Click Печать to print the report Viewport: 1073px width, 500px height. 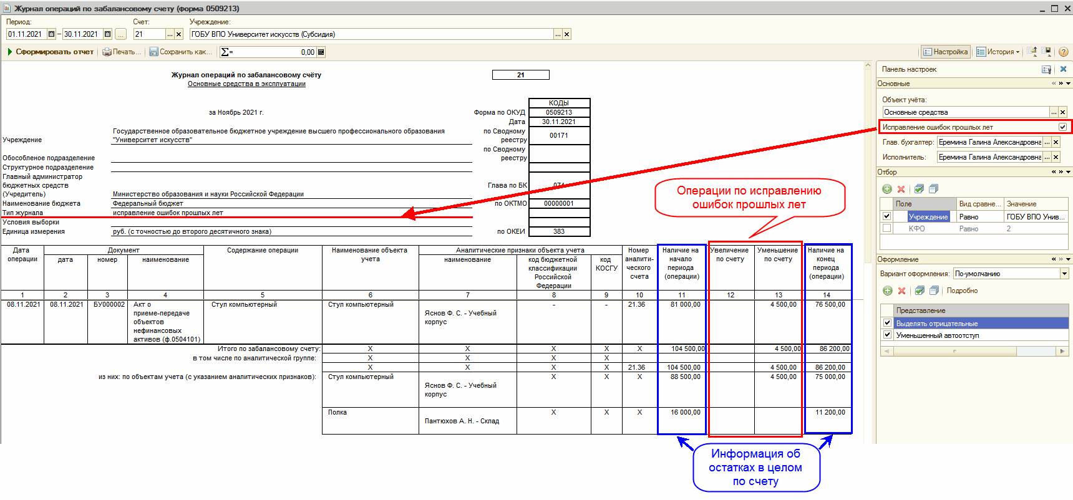(122, 52)
